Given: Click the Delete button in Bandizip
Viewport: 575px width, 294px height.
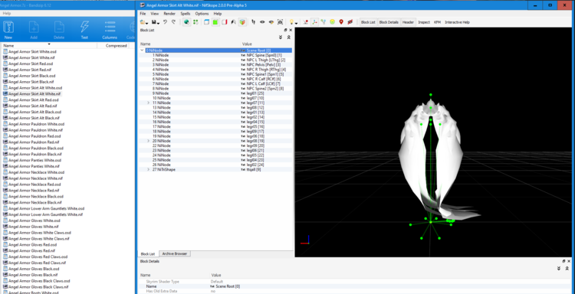Looking at the screenshot, I should pyautogui.click(x=59, y=31).
